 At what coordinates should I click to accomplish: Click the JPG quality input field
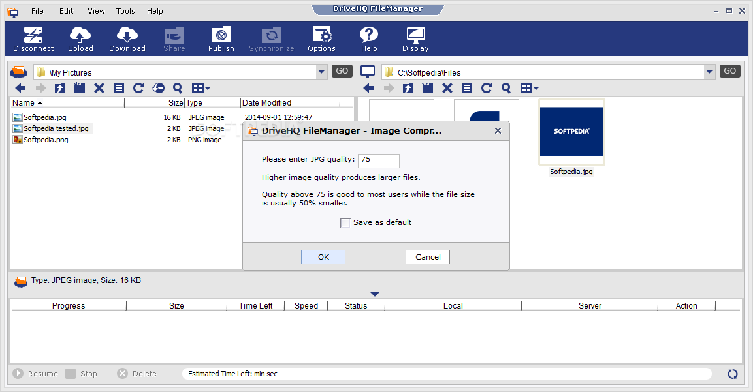[x=378, y=160]
